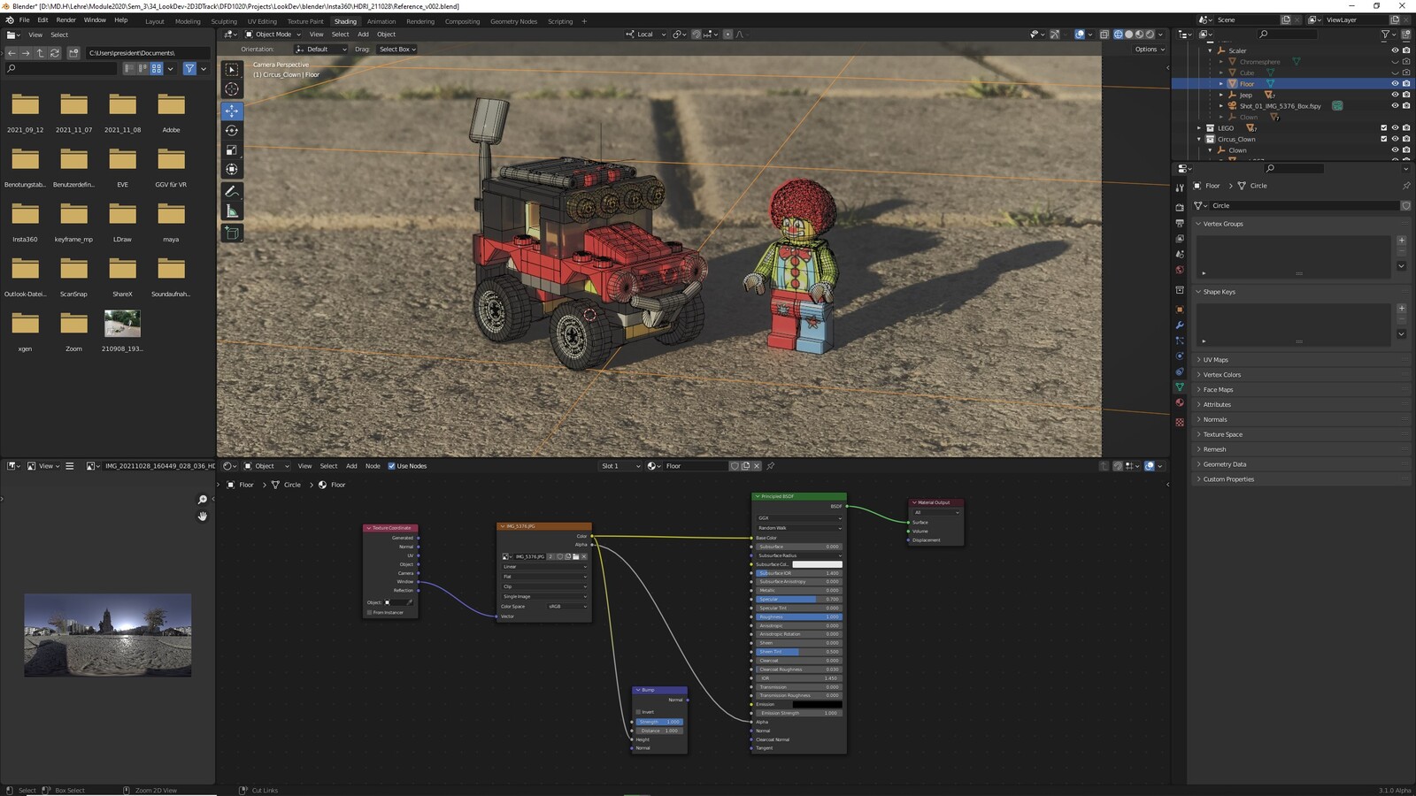Toggle X-Ray mode in viewport header
The height and width of the screenshot is (796, 1416).
click(1104, 34)
